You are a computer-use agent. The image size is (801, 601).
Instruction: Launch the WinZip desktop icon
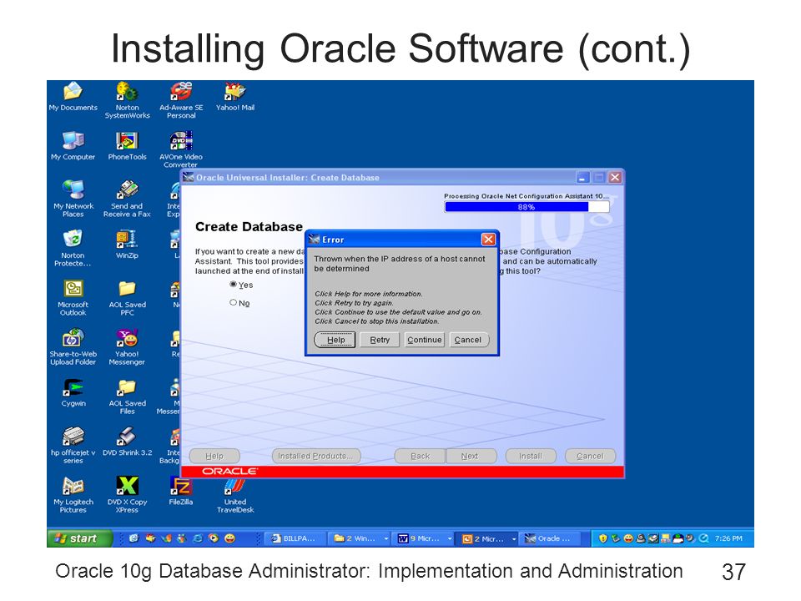coord(127,245)
